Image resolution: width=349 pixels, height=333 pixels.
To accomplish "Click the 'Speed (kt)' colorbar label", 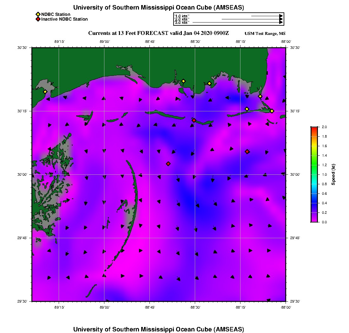I will pos(333,174).
